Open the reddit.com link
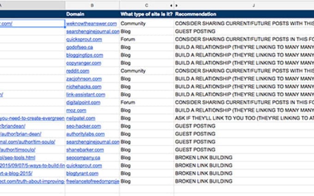314x196 pixels. [78, 71]
